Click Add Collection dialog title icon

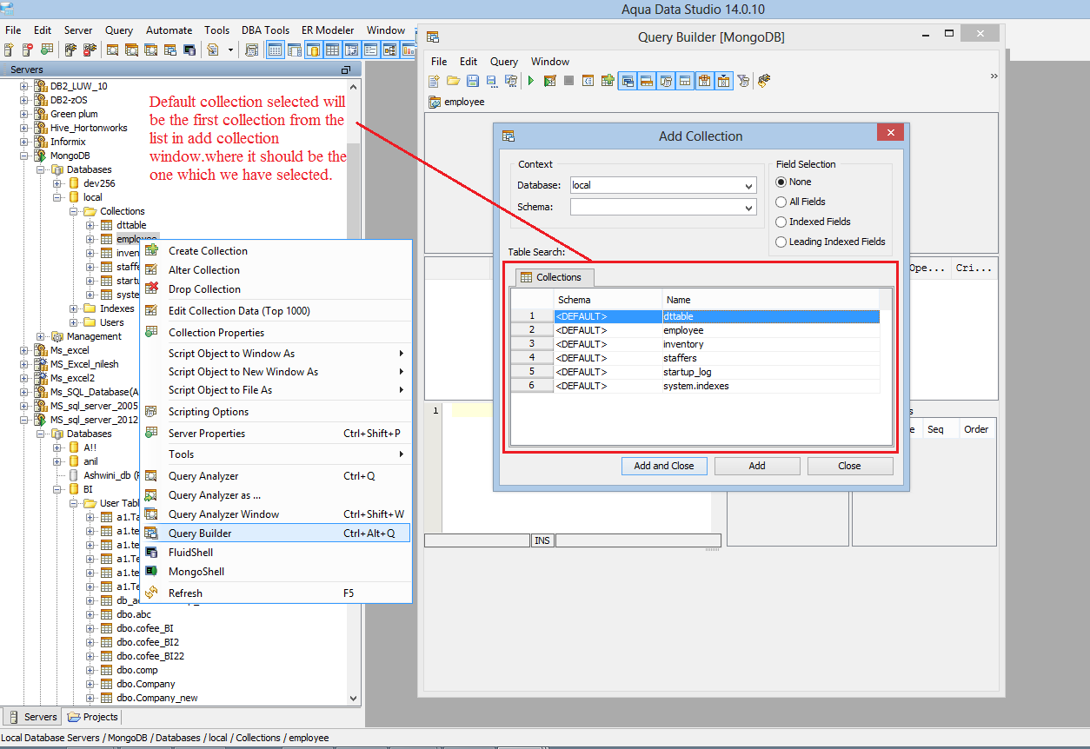tap(508, 136)
